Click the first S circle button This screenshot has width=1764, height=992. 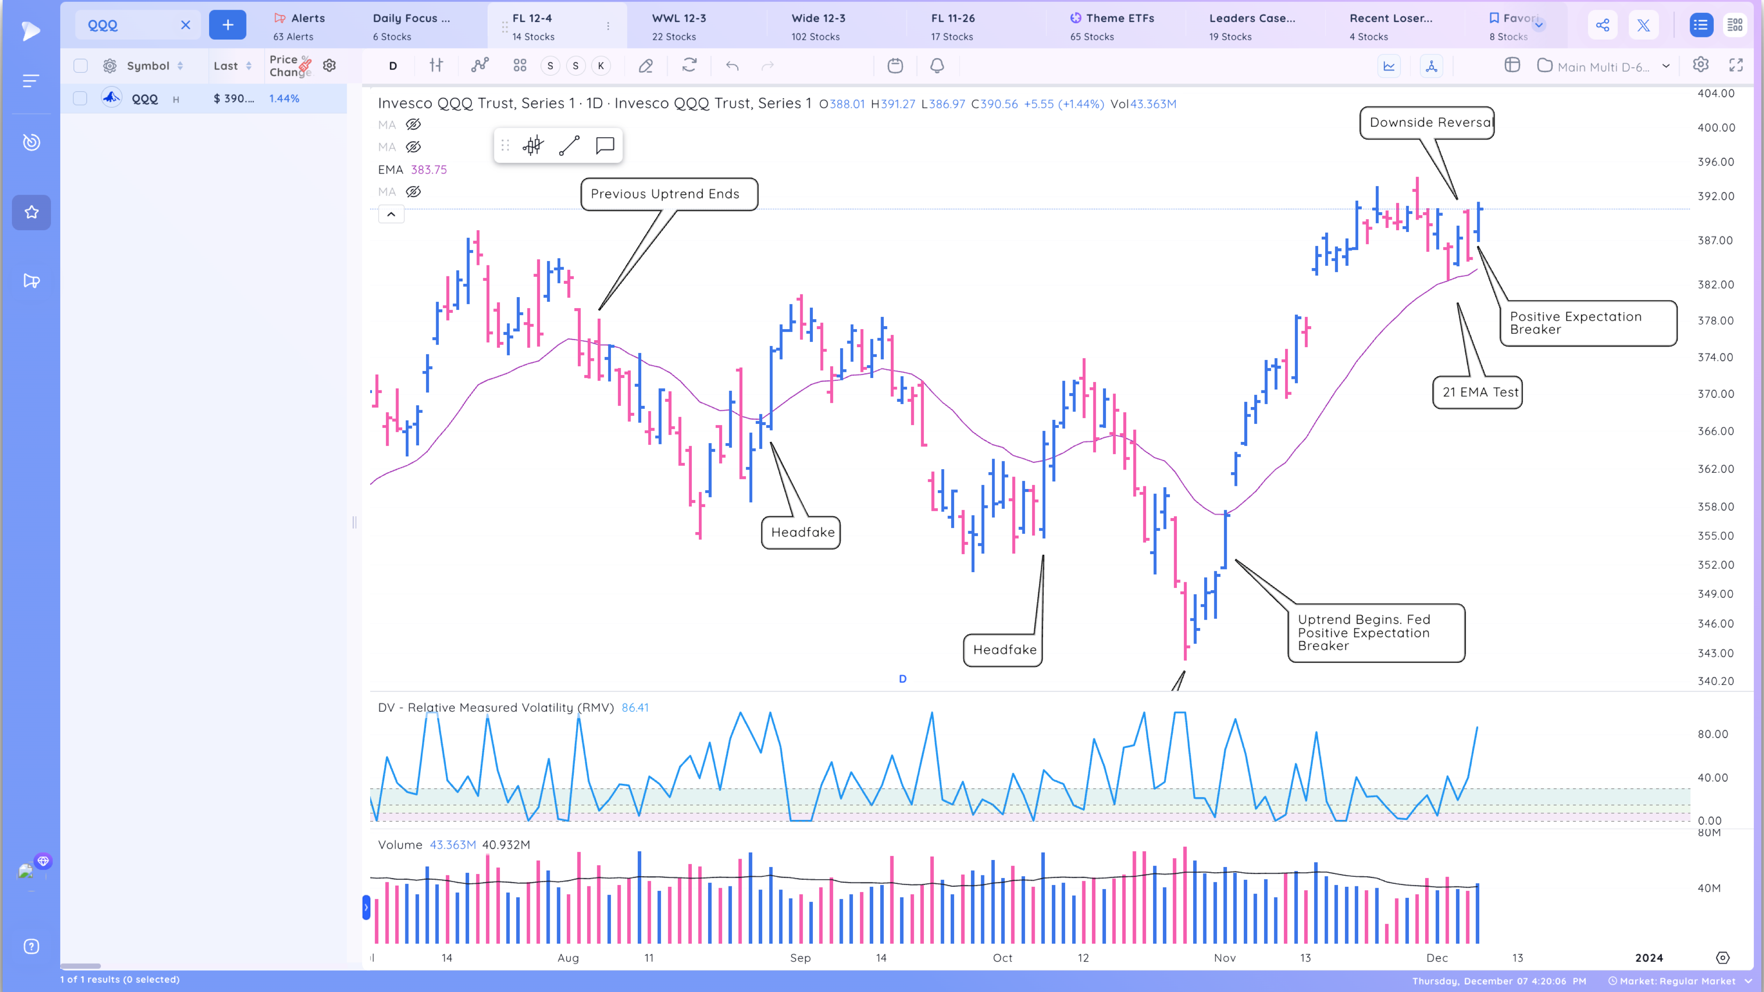tap(550, 66)
